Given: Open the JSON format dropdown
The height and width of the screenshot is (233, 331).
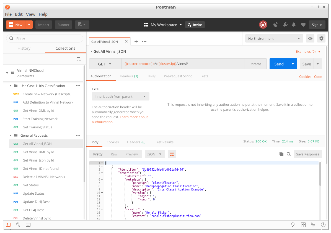Looking at the screenshot, I should [x=154, y=154].
